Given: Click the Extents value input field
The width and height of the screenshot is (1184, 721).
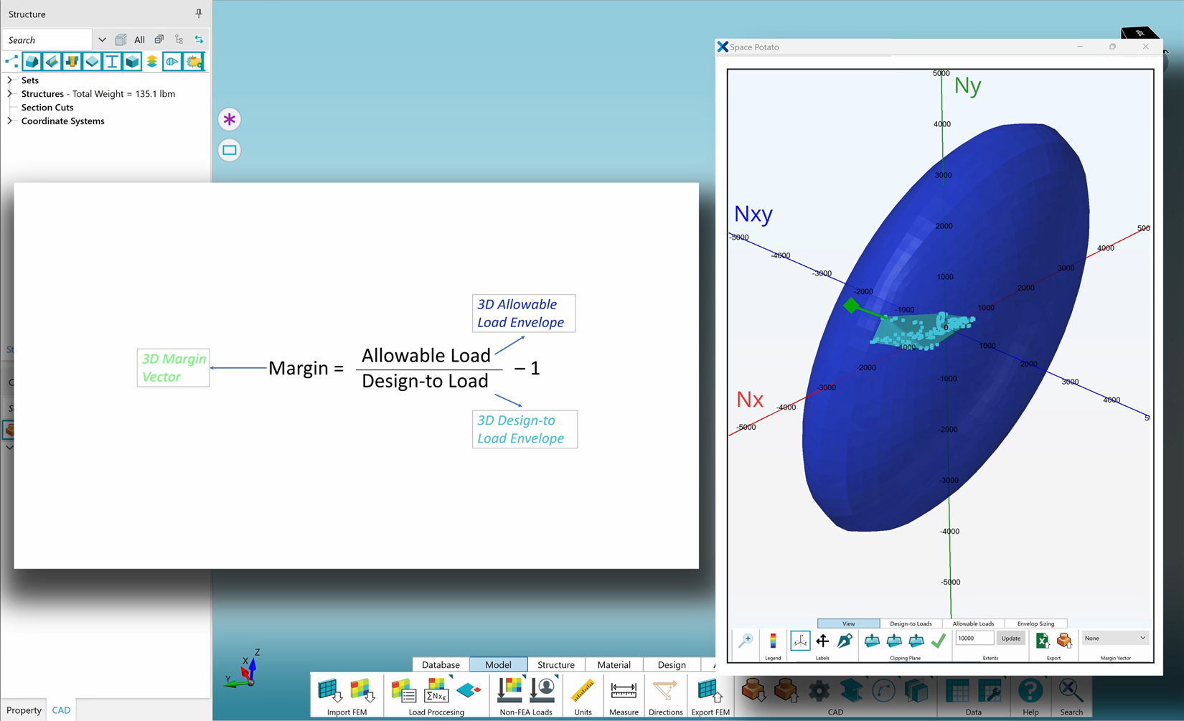Looking at the screenshot, I should pyautogui.click(x=974, y=638).
